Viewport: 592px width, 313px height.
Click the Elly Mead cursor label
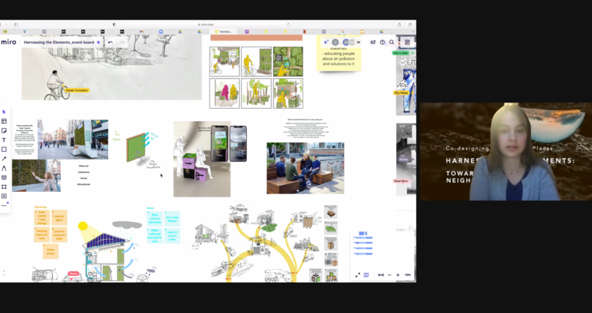[401, 93]
